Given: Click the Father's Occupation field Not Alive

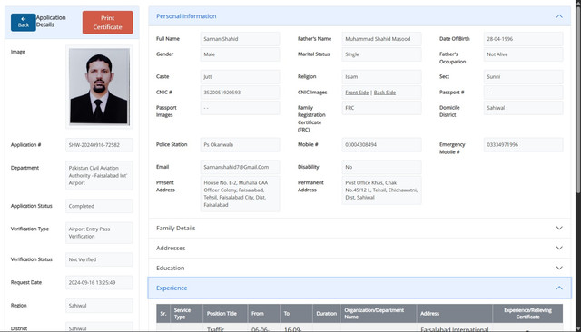Looking at the screenshot, I should (x=523, y=54).
